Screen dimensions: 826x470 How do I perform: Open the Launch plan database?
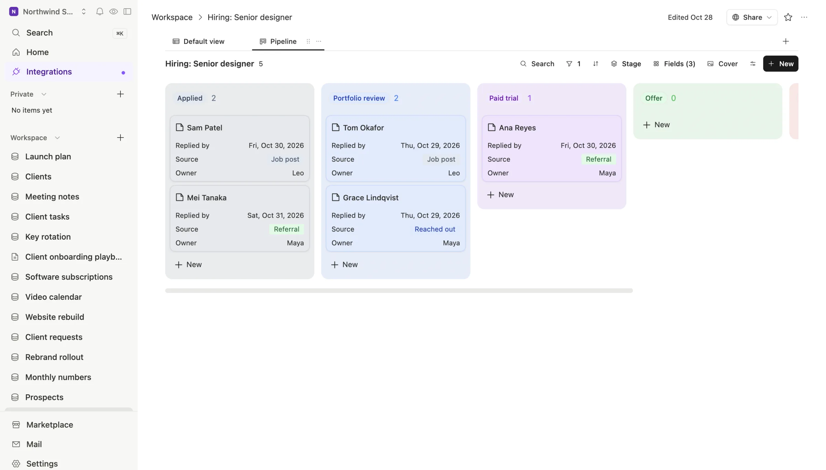[x=69, y=157]
